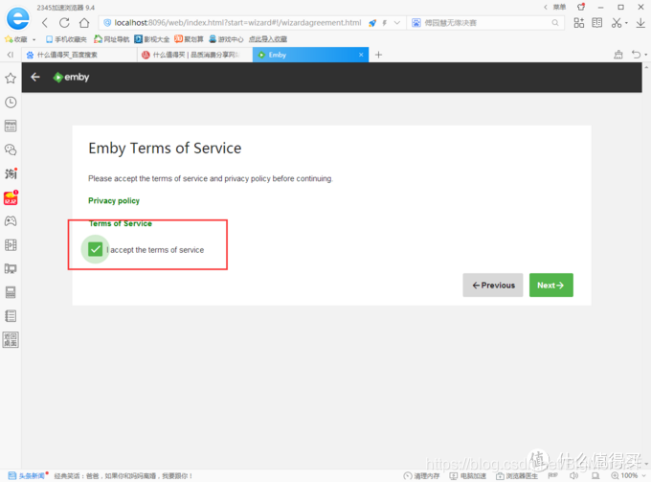
Task: Open favorites star in left sidebar
Action: click(11, 79)
